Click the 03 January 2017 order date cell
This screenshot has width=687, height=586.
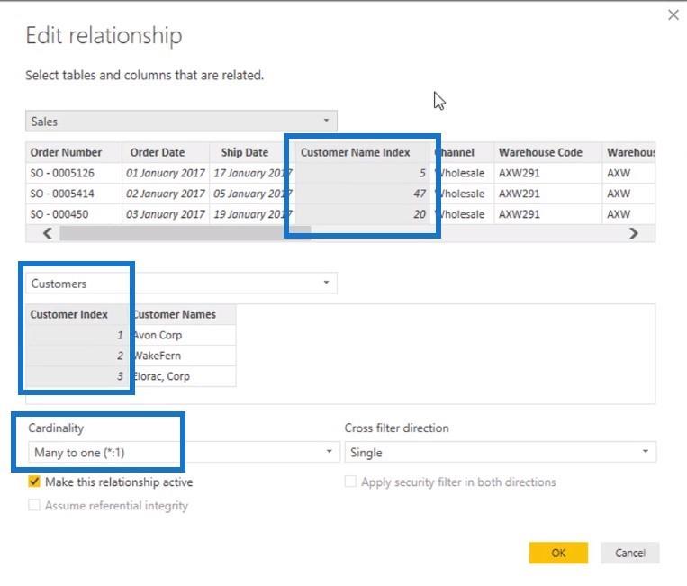point(166,214)
